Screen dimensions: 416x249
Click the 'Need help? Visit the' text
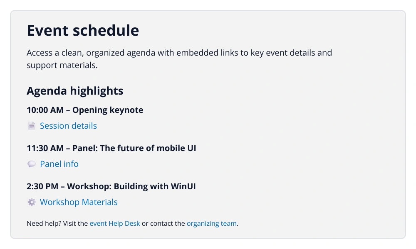click(x=57, y=223)
